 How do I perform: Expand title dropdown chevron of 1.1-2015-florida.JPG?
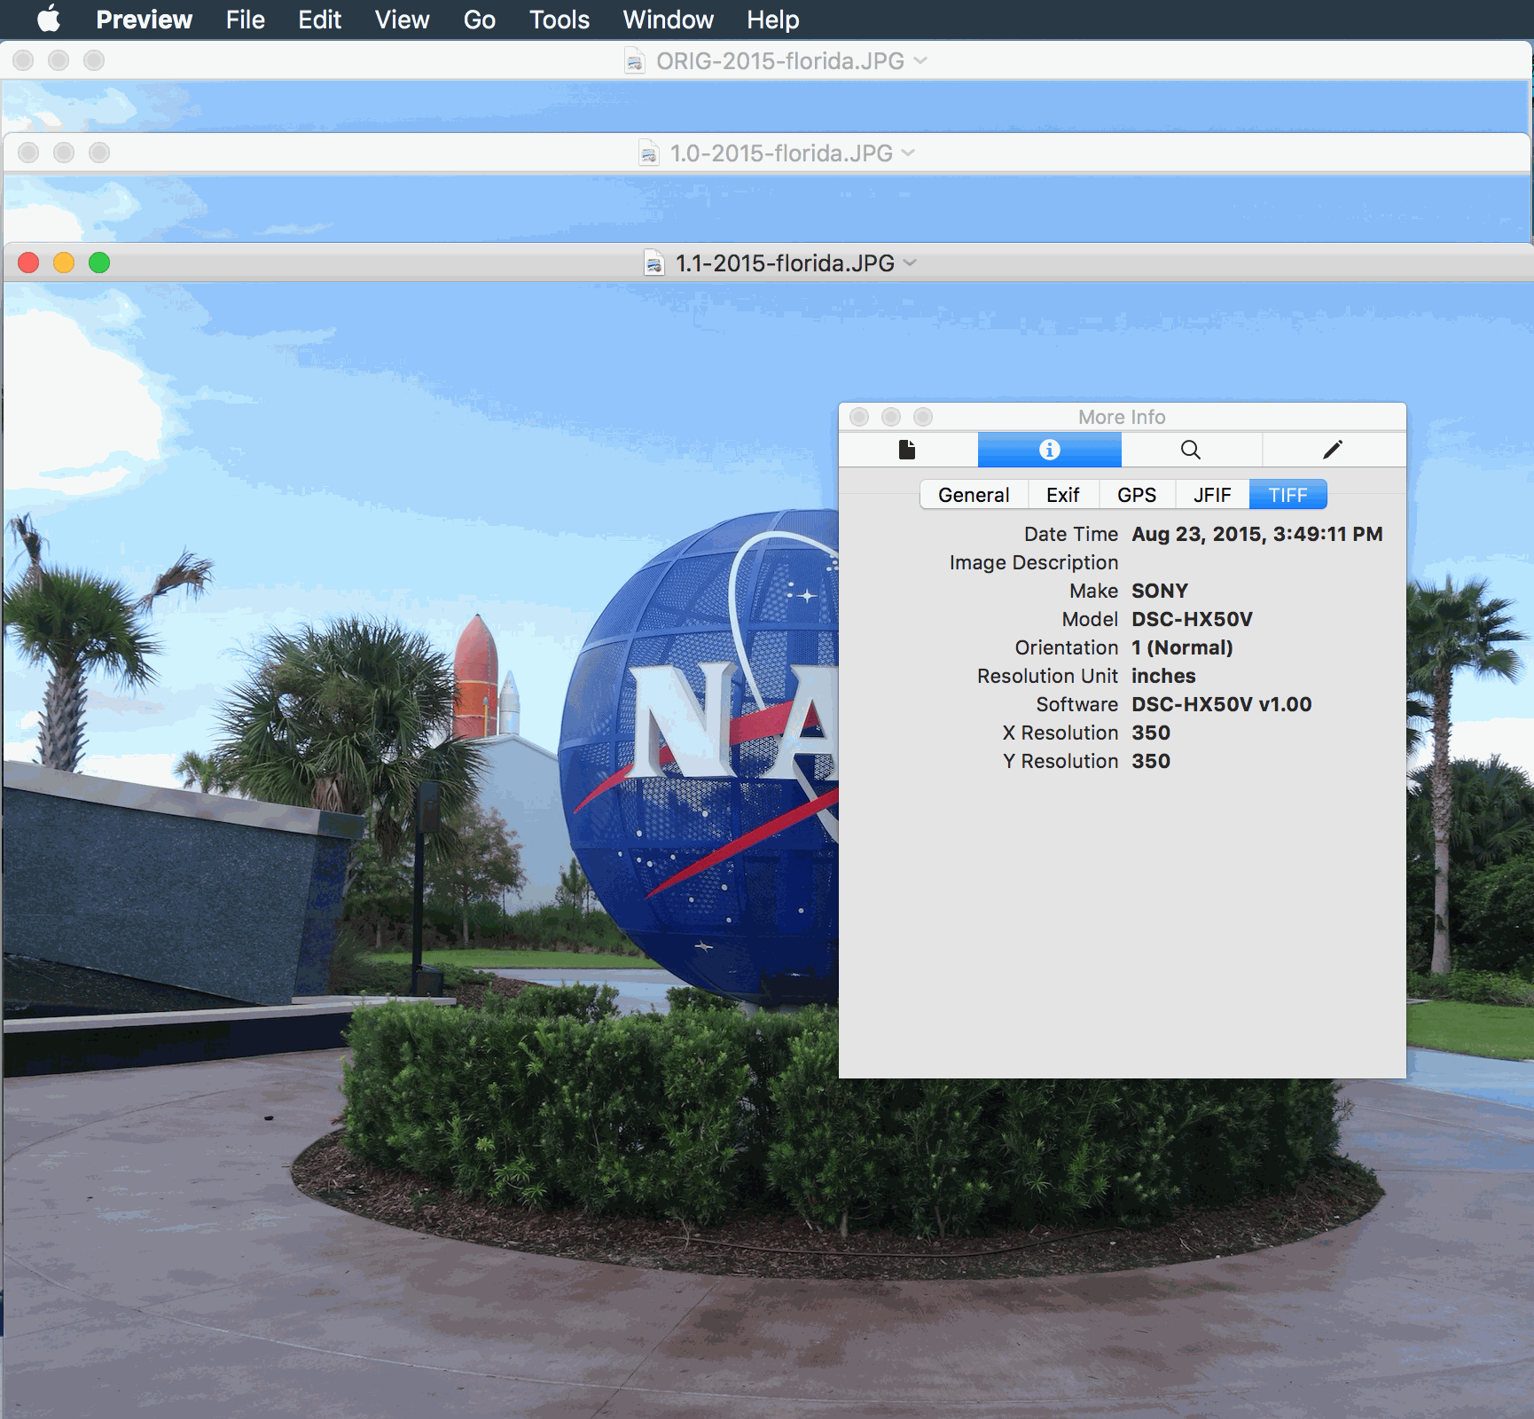coord(910,263)
